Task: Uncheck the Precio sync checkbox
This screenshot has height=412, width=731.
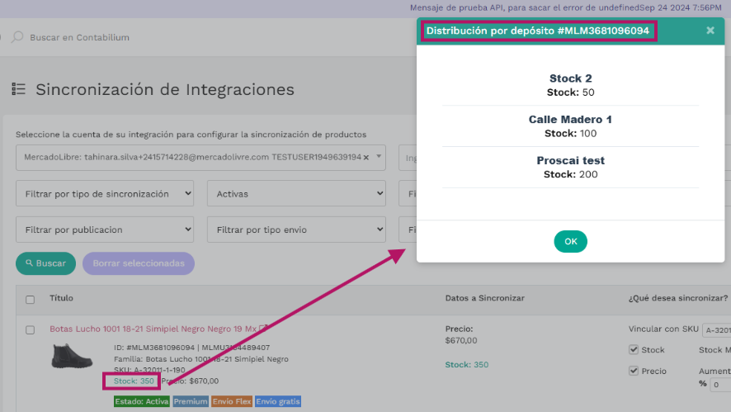Action: click(x=634, y=371)
